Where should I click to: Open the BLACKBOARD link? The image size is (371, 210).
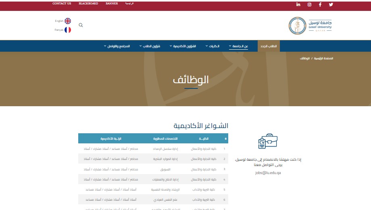[x=88, y=4]
